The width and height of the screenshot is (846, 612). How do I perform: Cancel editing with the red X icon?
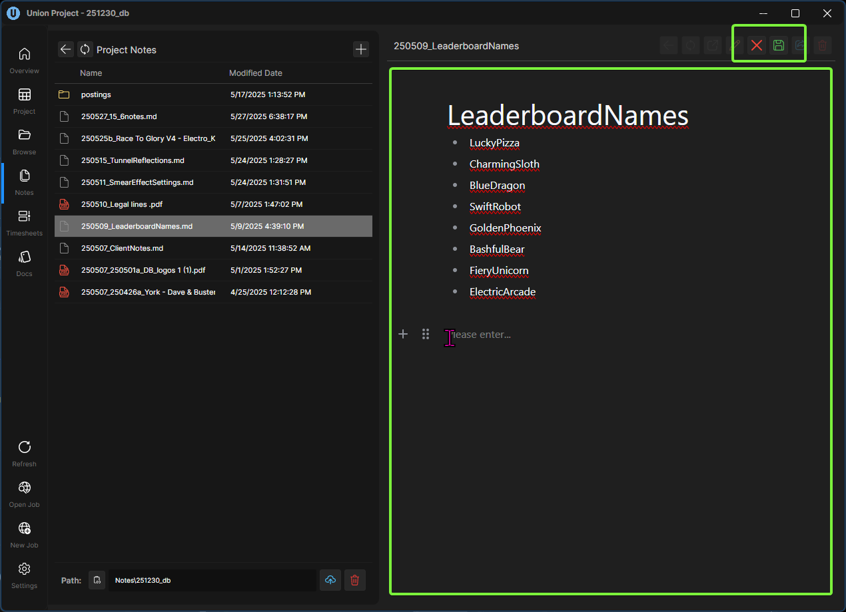pyautogui.click(x=757, y=45)
